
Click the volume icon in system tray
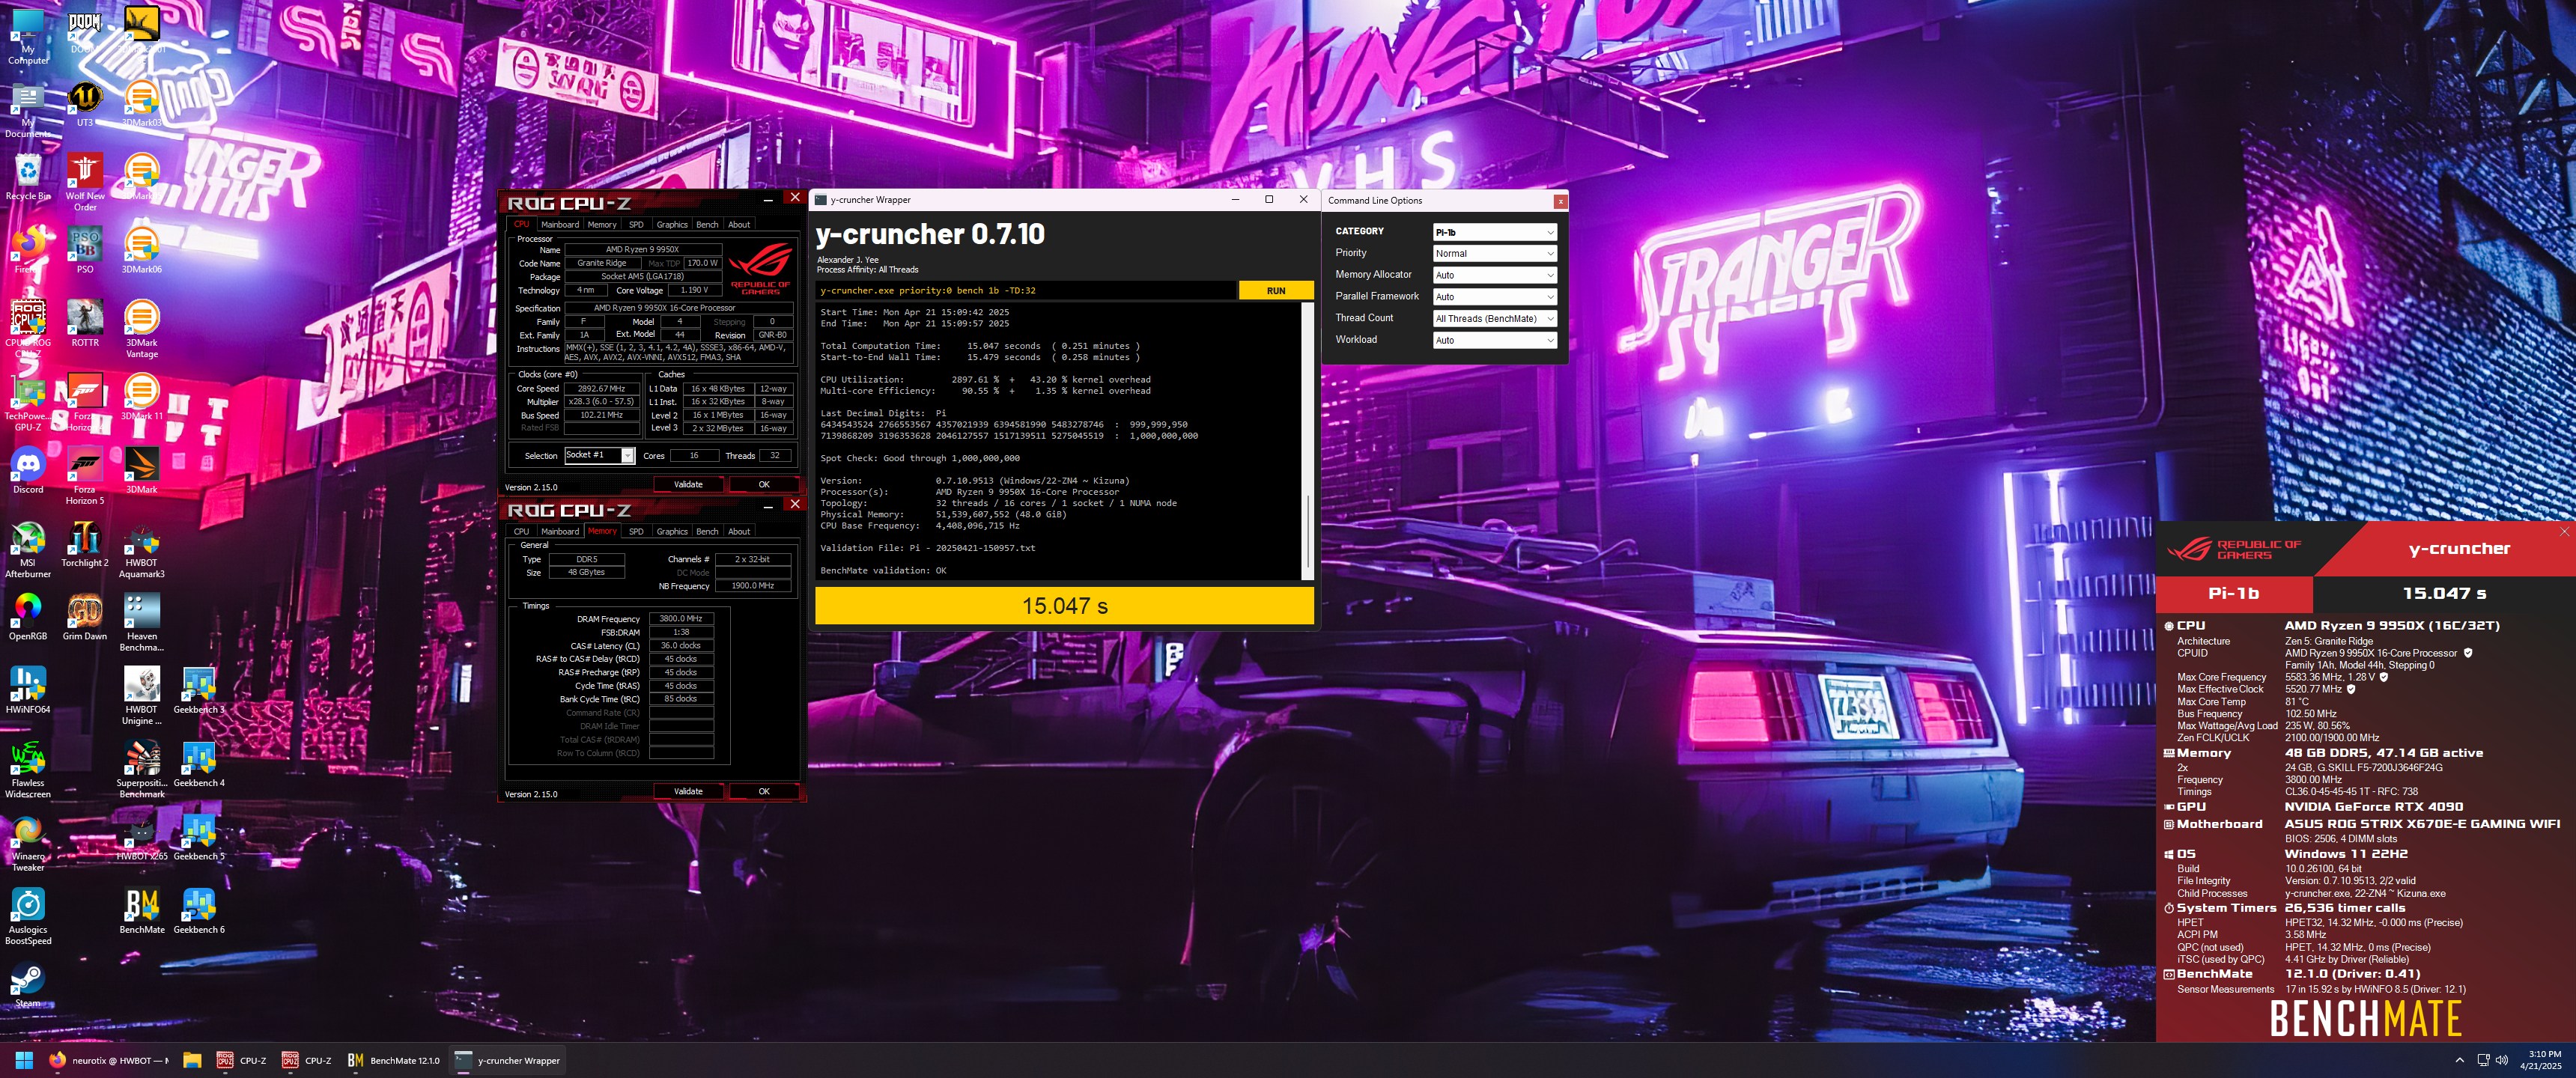2502,1061
